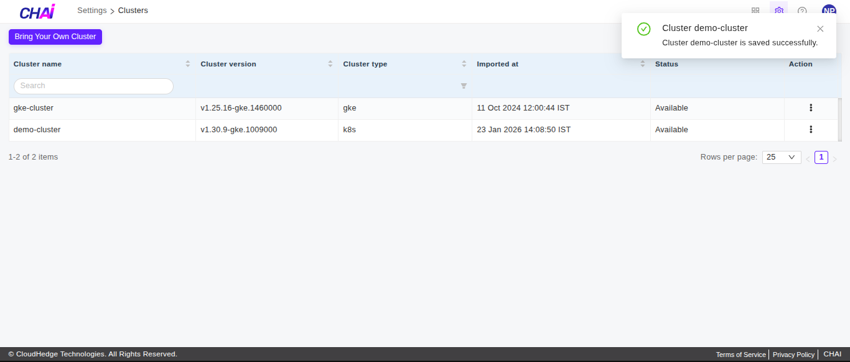Sort table by Cluster name
The width and height of the screenshot is (850, 362).
[188, 64]
